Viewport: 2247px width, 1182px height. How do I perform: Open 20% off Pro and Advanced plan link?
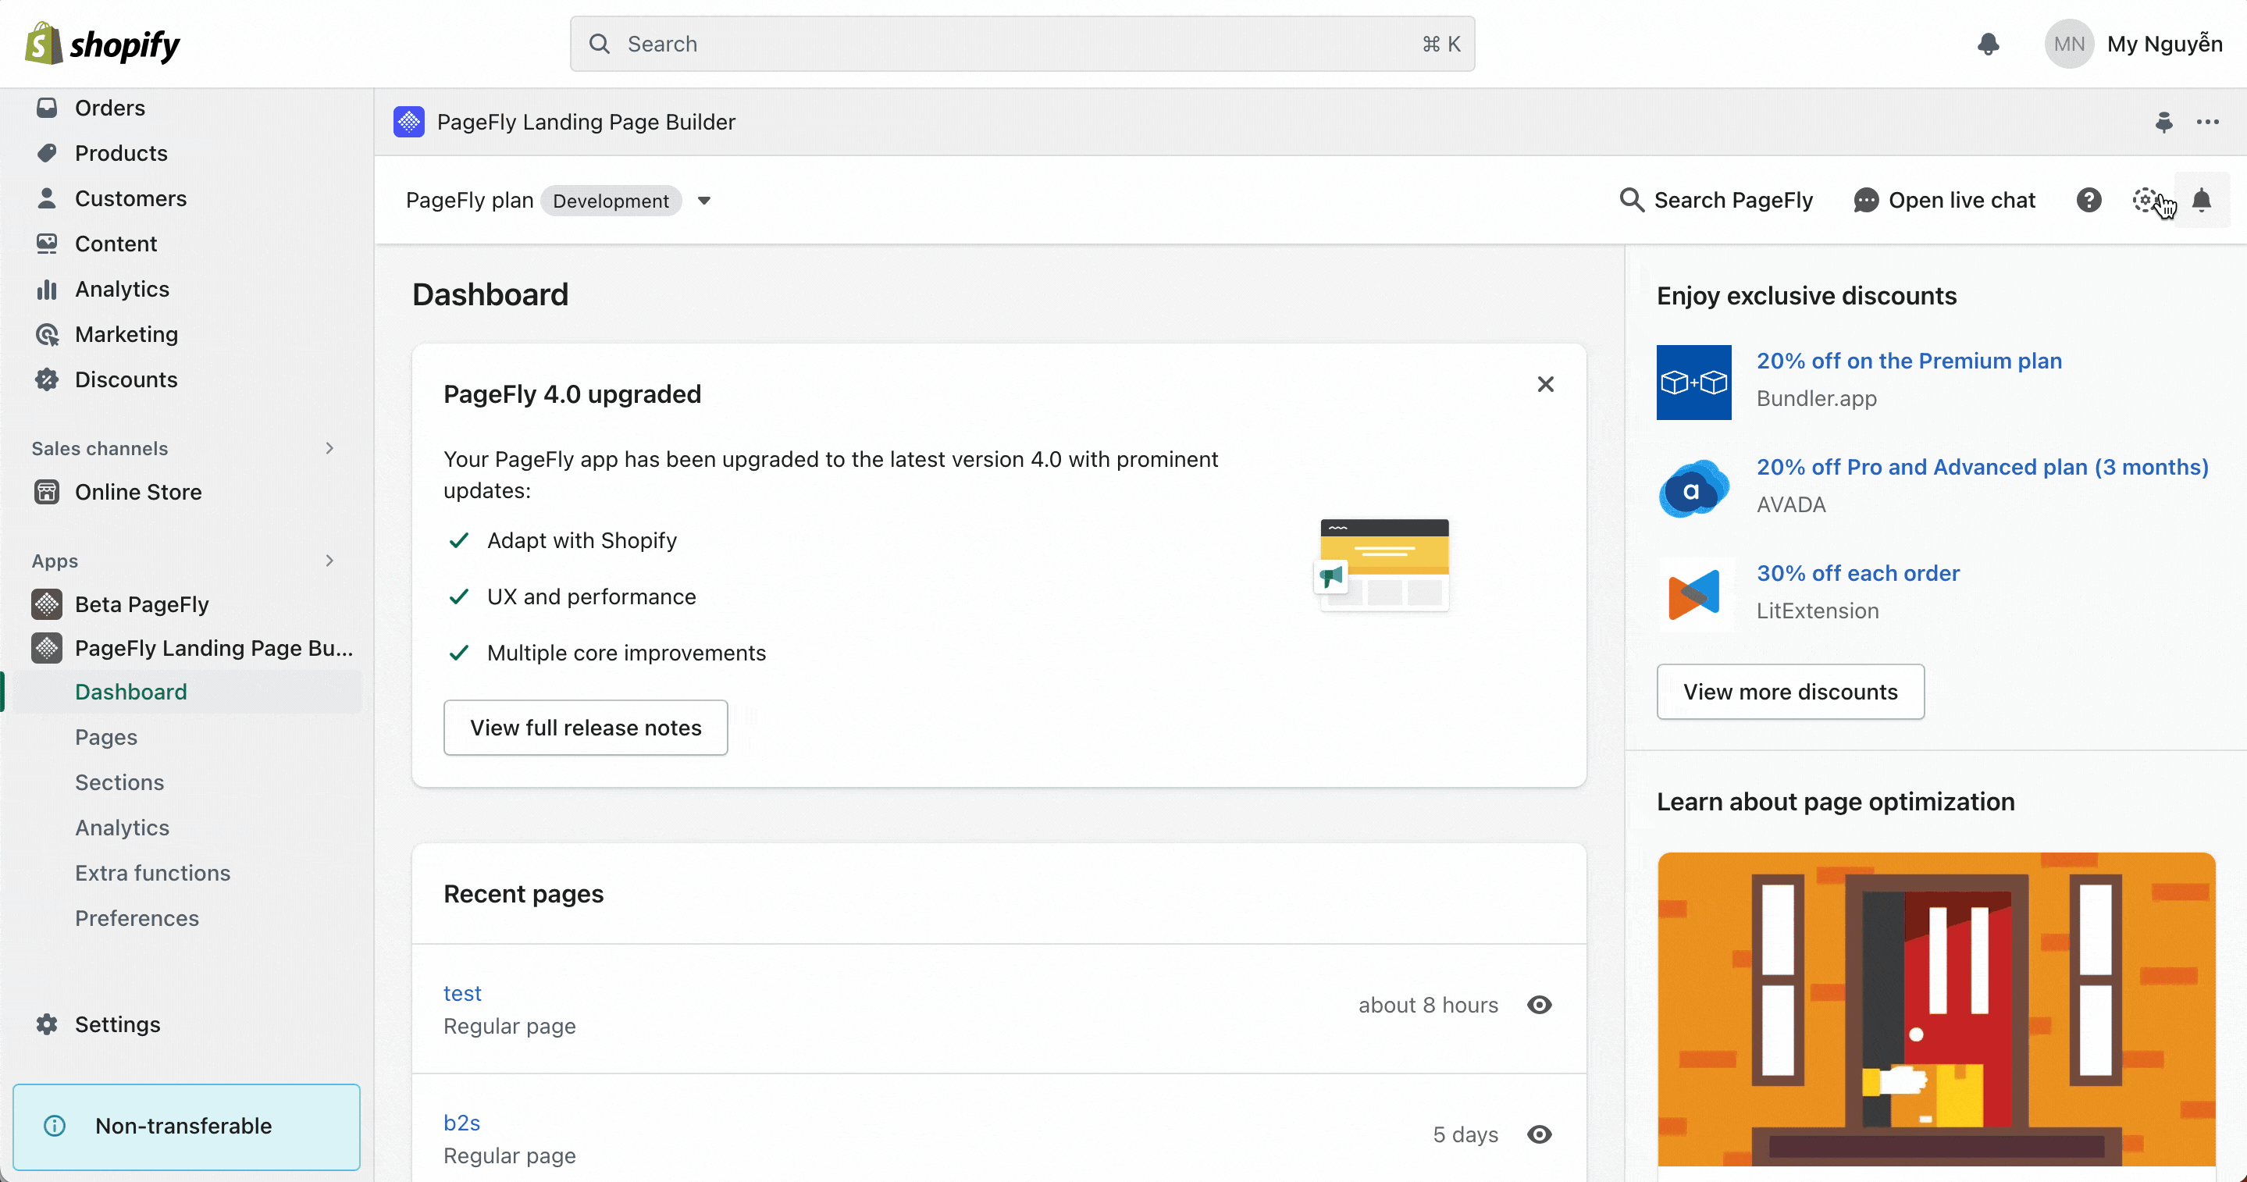1982,468
